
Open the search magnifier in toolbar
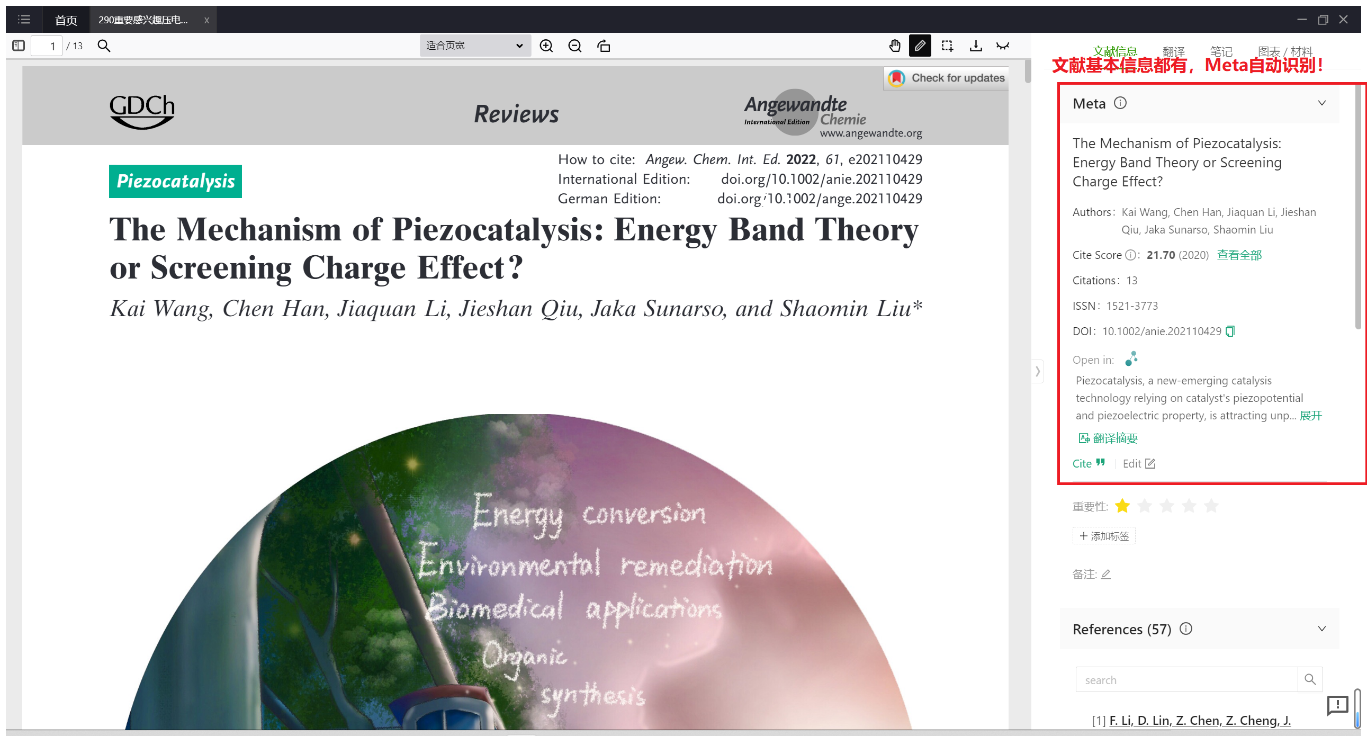[x=104, y=46]
